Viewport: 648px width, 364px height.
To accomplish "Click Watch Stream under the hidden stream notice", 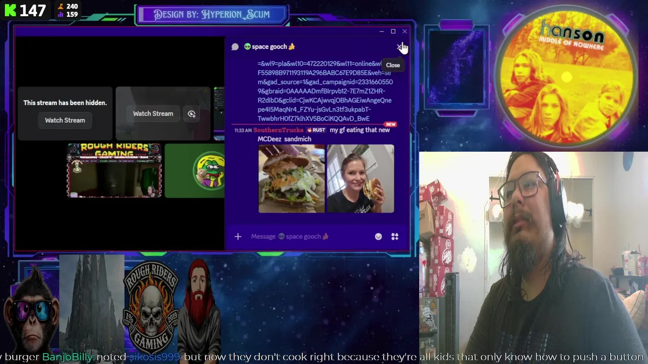I will click(65, 120).
